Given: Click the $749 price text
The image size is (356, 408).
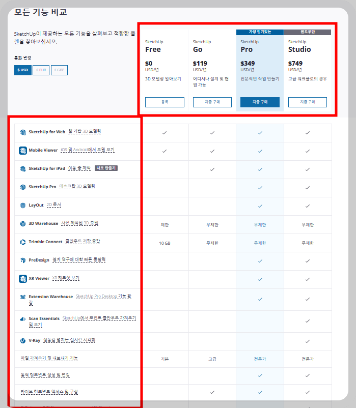Looking at the screenshot, I should [295, 64].
